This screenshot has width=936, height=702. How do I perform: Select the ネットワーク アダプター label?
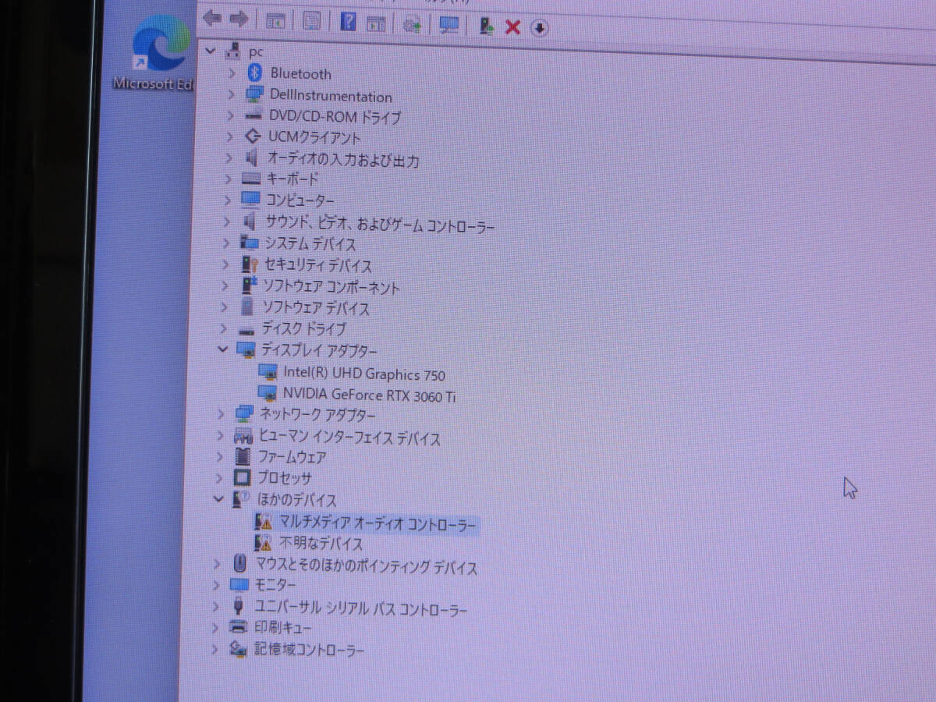point(317,415)
